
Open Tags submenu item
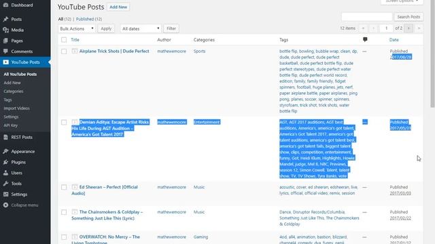7,100
